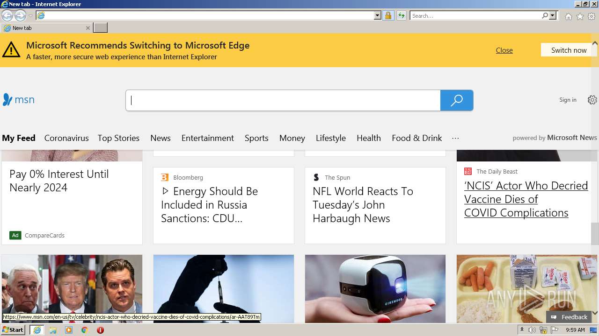Show hidden system tray icons arrow
The height and width of the screenshot is (336, 599).
pos(522,330)
